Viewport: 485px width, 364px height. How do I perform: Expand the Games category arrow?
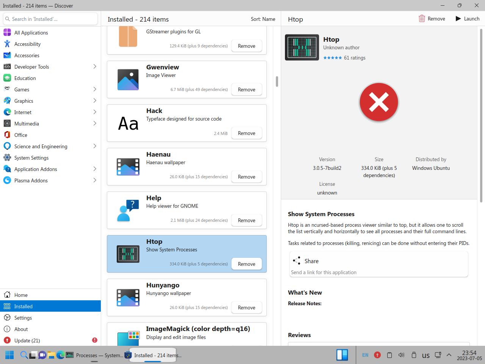(x=95, y=89)
